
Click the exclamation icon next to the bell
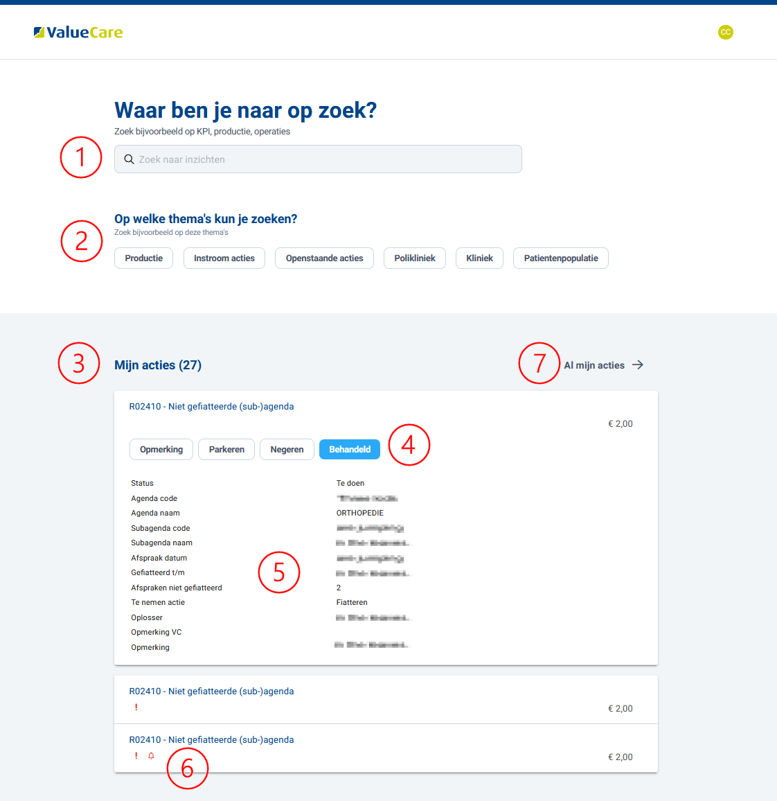pyautogui.click(x=136, y=756)
